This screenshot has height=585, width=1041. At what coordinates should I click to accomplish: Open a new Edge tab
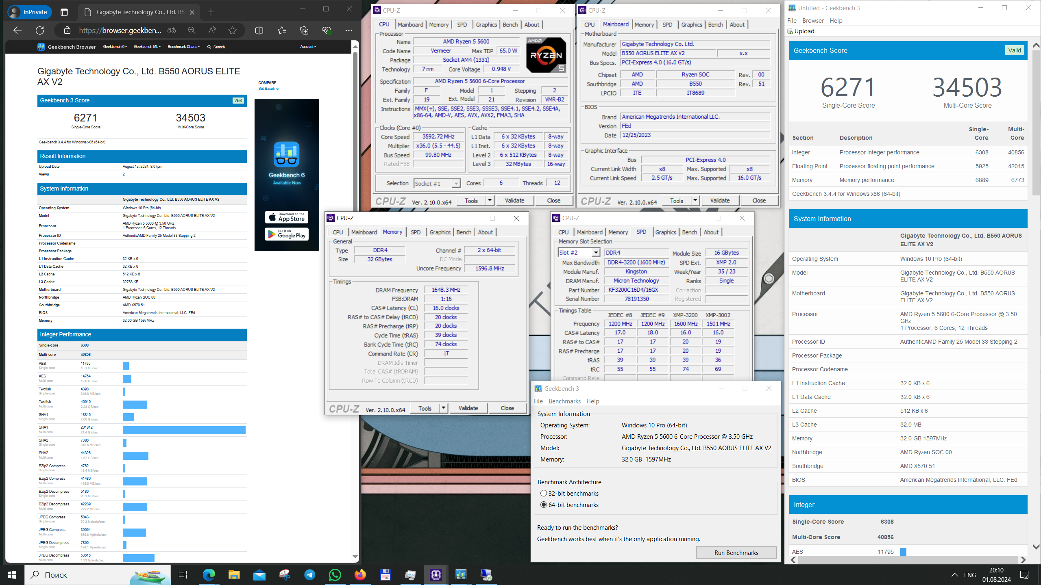pos(211,12)
